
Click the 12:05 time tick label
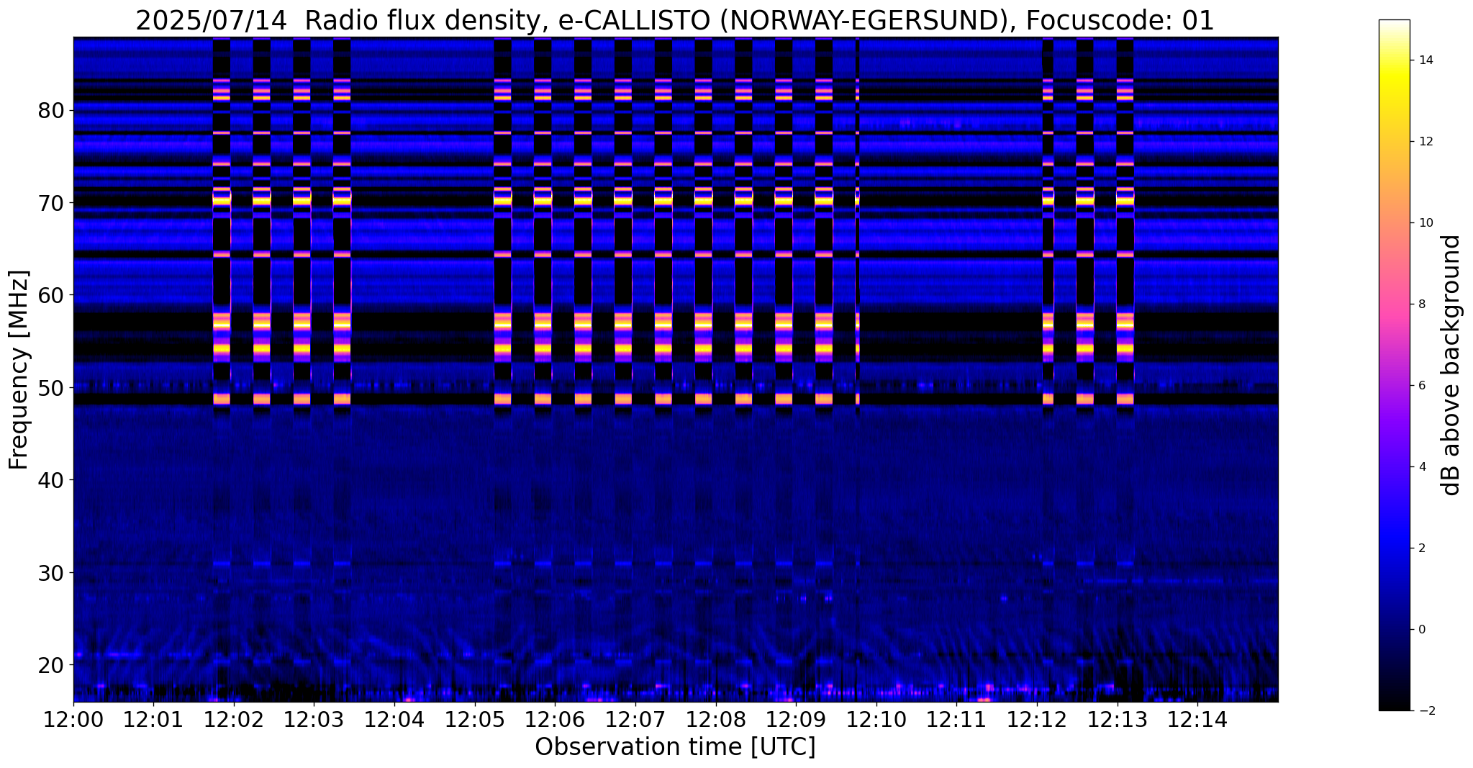(x=475, y=719)
